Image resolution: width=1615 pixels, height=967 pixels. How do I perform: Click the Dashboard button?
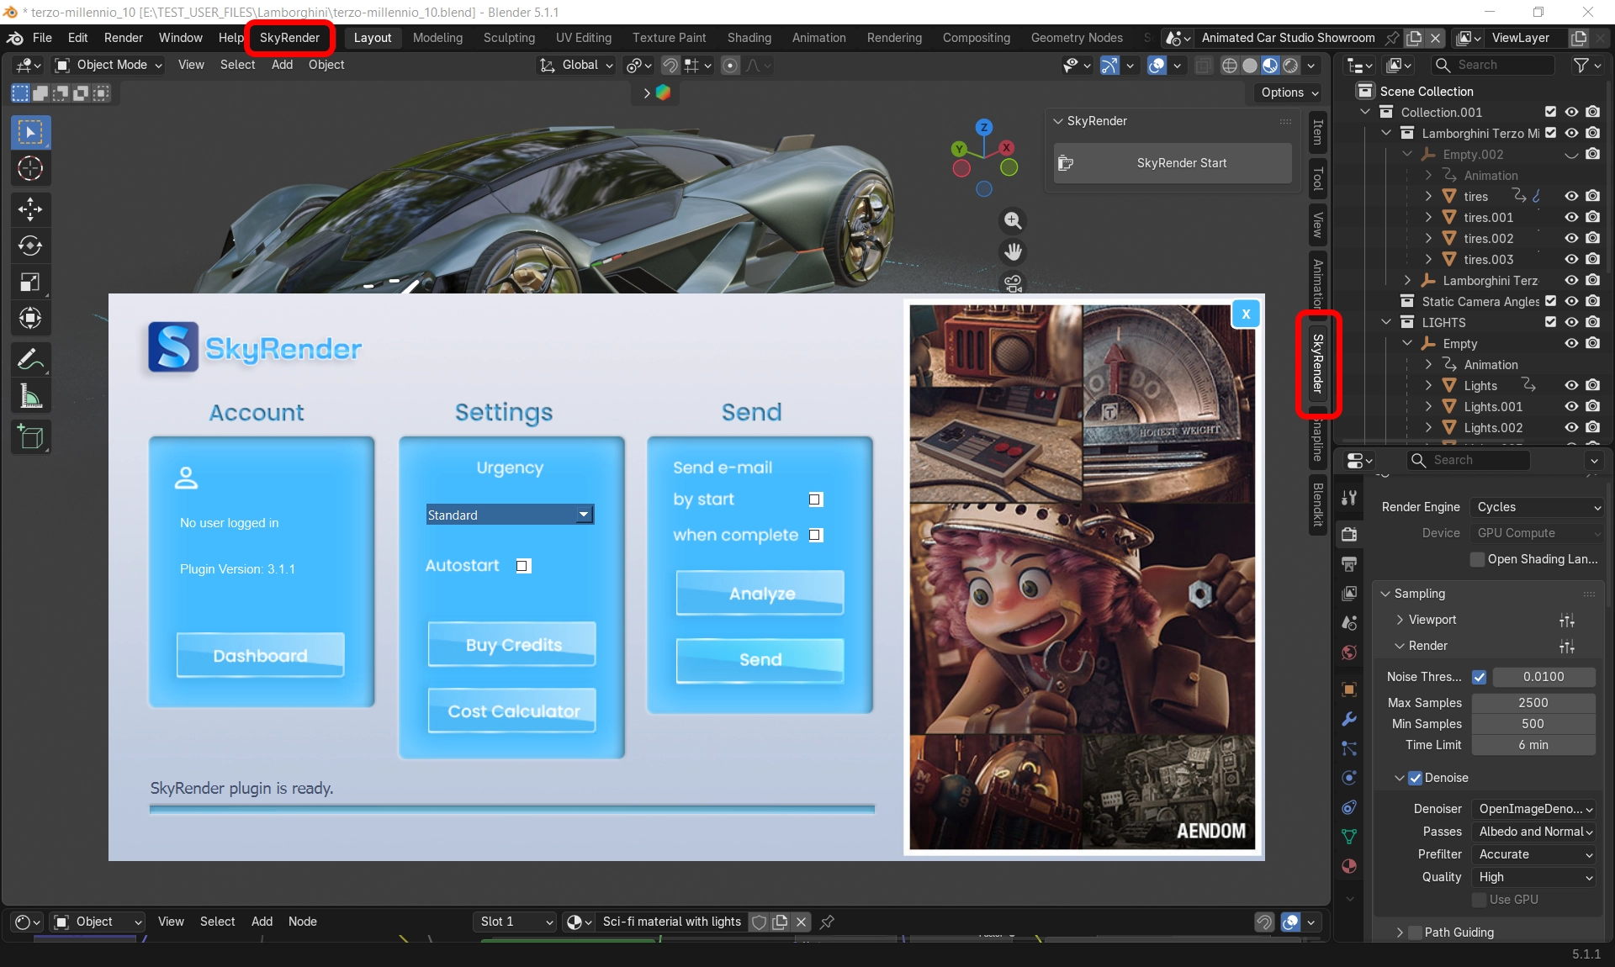(261, 655)
